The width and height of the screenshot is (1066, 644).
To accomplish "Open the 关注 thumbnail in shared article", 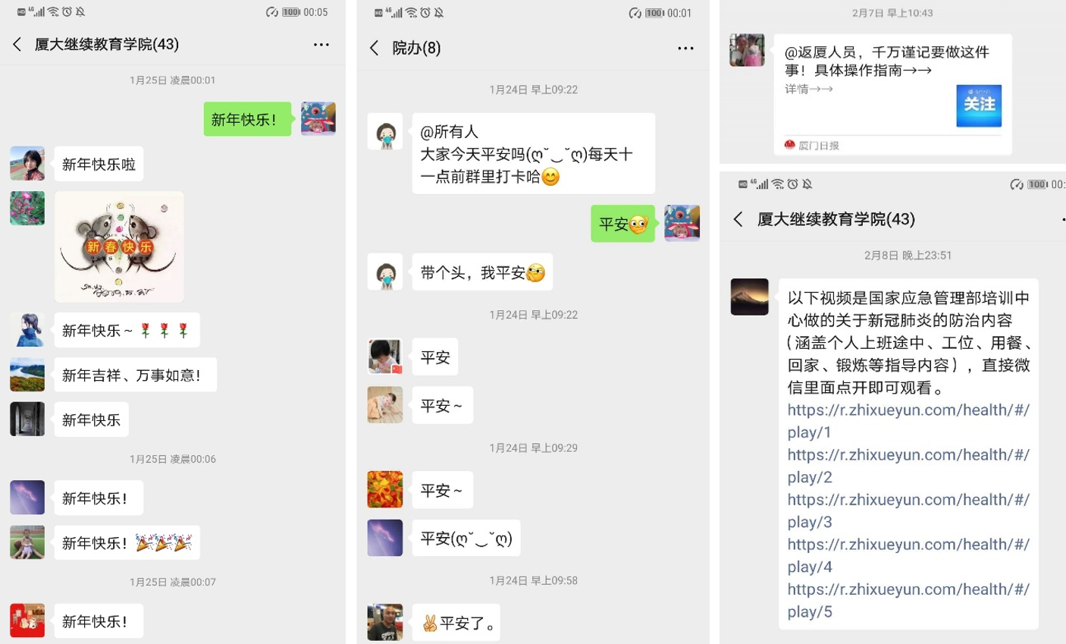I will click(979, 105).
